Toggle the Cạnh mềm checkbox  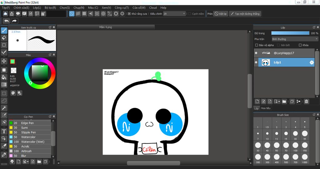(x=190, y=14)
